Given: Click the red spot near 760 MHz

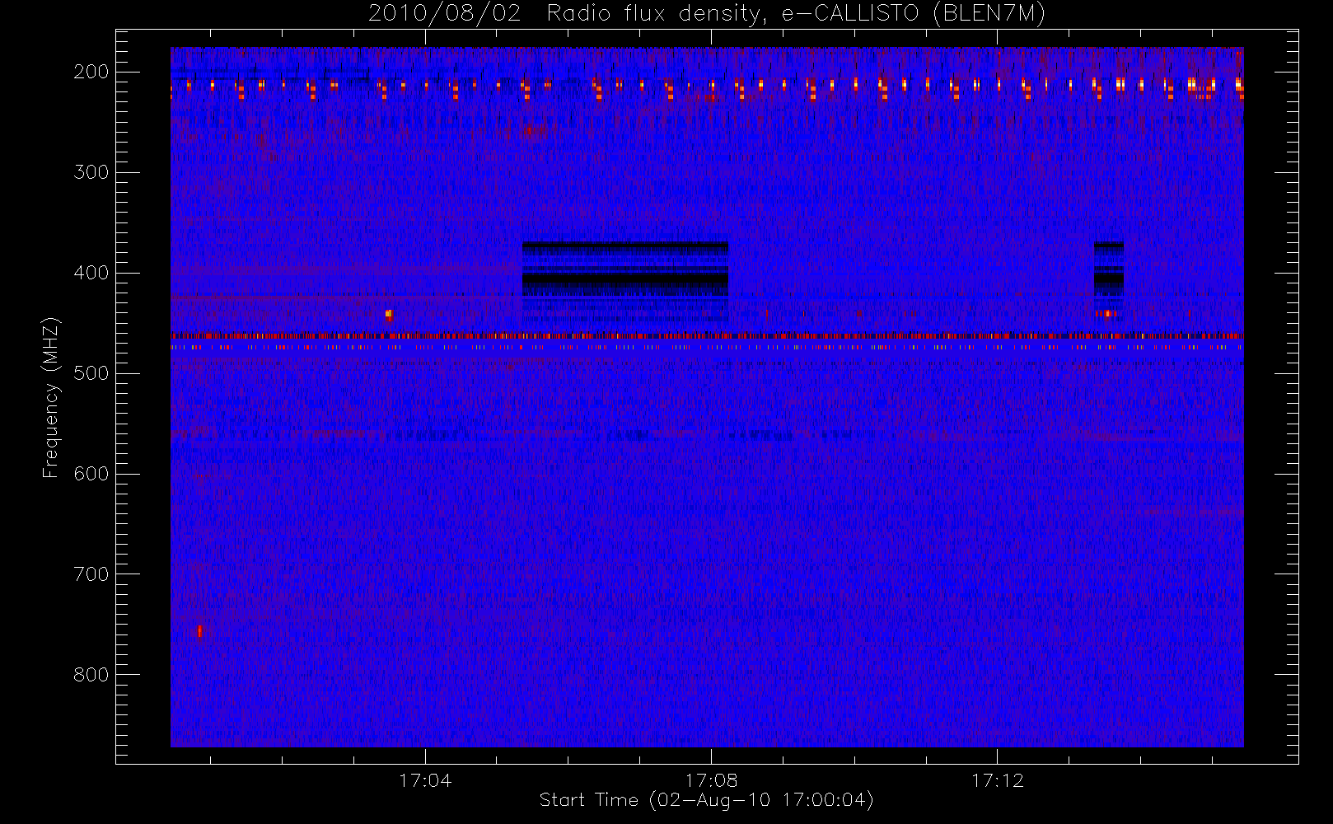Looking at the screenshot, I should point(199,632).
